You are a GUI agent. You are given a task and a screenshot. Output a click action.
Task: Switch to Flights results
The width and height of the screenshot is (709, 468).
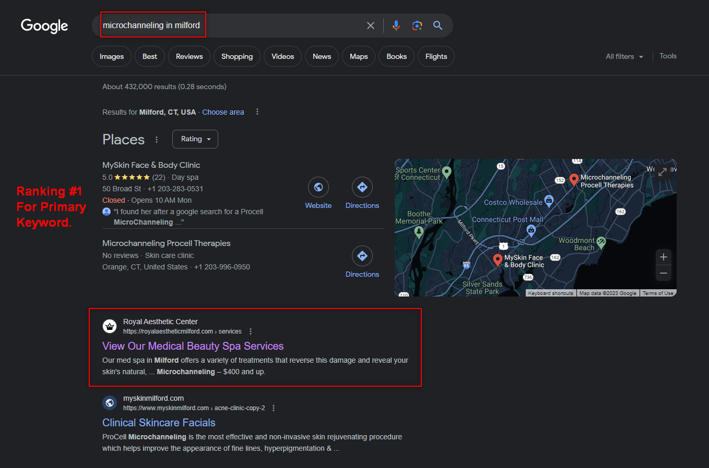(x=436, y=56)
